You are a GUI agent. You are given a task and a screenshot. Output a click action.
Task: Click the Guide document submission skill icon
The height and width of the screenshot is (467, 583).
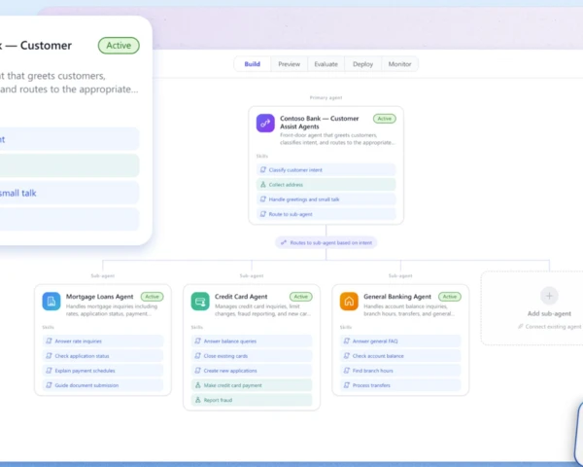(49, 385)
